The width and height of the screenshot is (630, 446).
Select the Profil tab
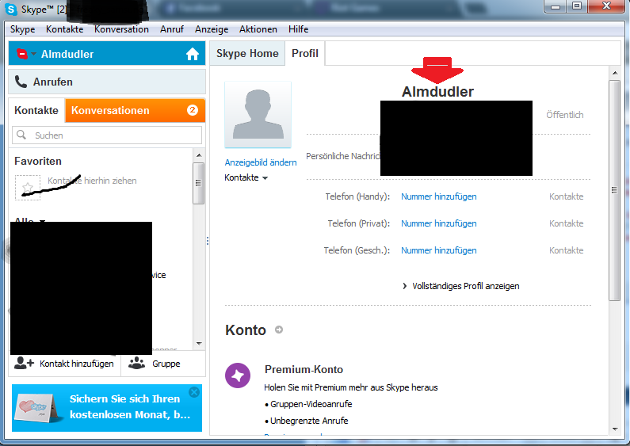click(x=305, y=53)
